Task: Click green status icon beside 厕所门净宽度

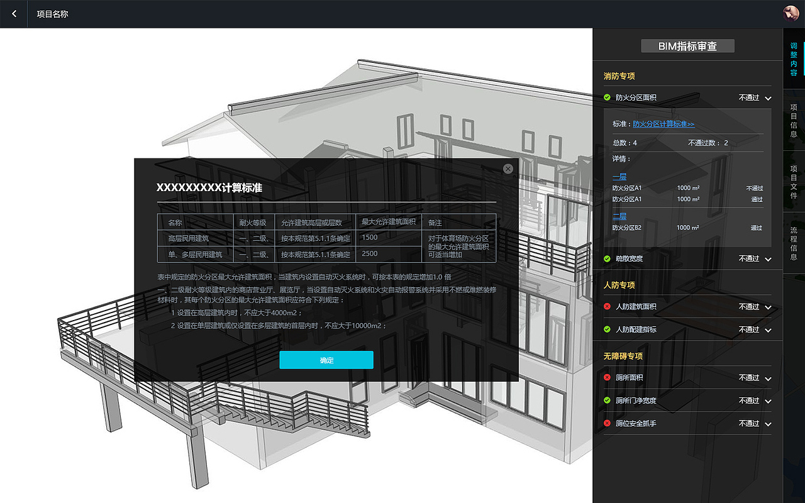Action: [x=607, y=400]
